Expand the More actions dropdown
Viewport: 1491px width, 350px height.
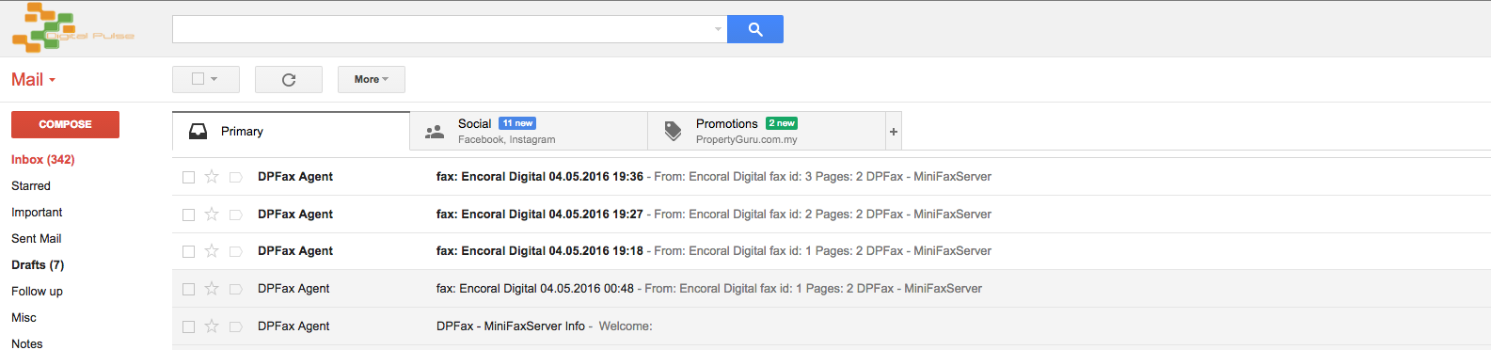tap(372, 80)
